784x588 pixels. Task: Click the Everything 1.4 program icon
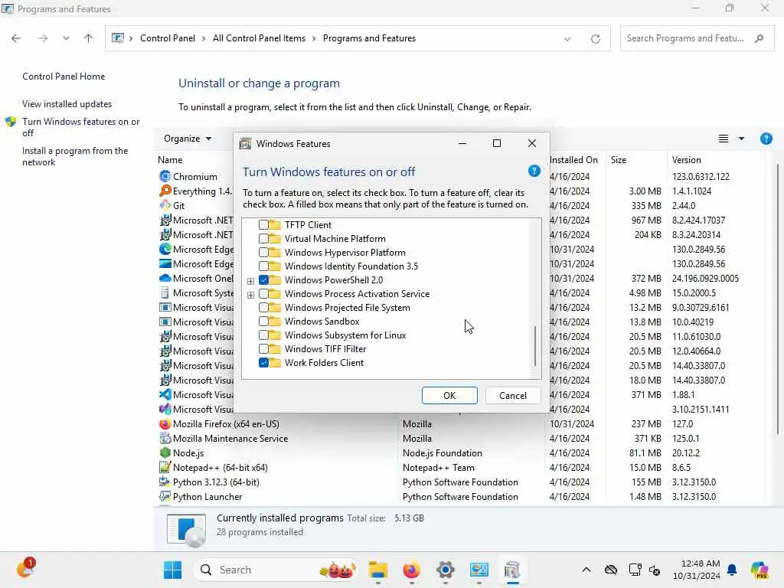[165, 191]
